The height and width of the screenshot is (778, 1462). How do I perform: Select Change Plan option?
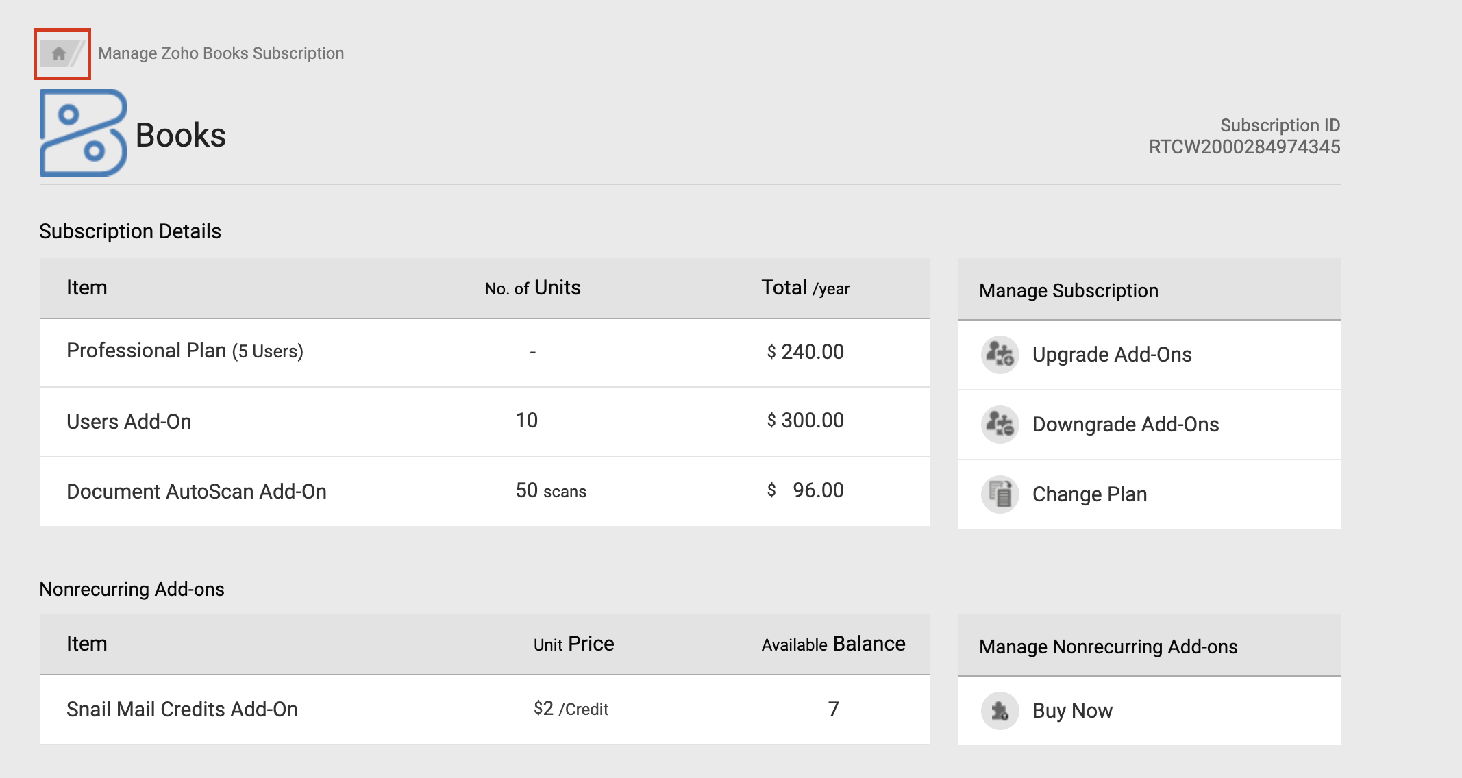coord(1089,494)
